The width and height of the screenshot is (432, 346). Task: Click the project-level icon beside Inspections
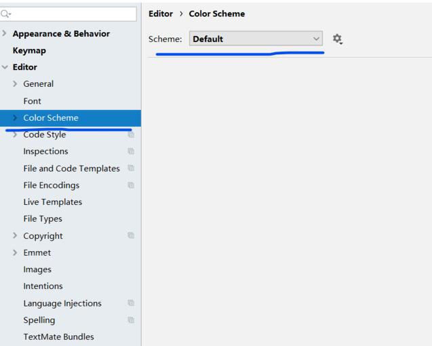tap(131, 151)
